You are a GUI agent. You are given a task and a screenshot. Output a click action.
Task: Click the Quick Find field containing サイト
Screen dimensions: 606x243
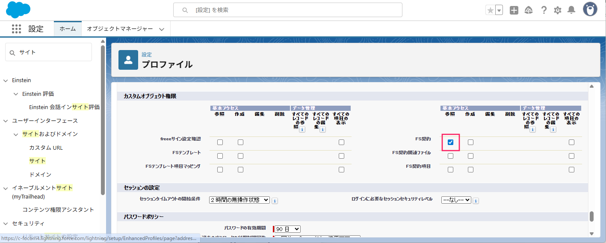pyautogui.click(x=48, y=52)
